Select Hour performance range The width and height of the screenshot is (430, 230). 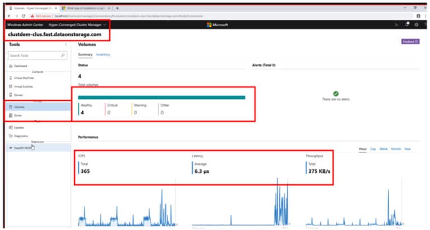coord(363,149)
